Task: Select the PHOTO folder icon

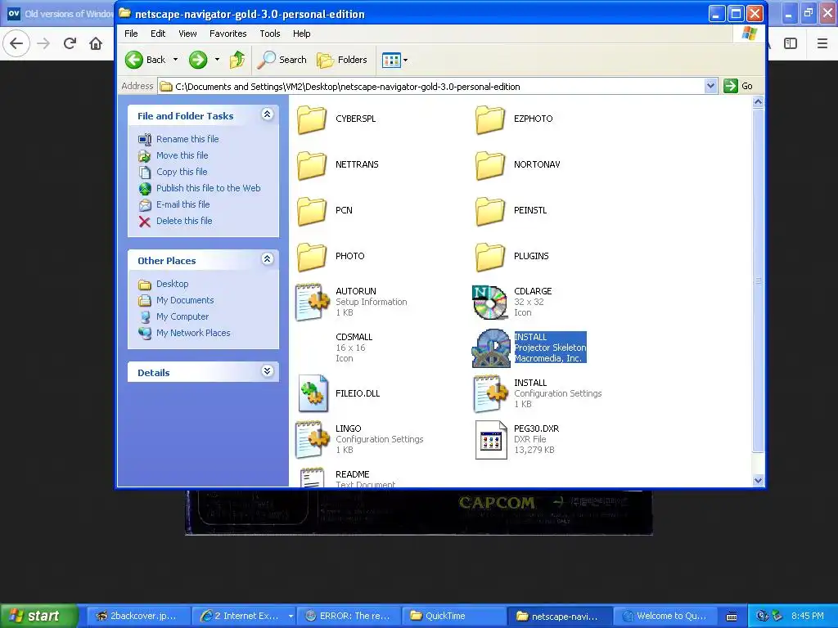Action: click(312, 257)
